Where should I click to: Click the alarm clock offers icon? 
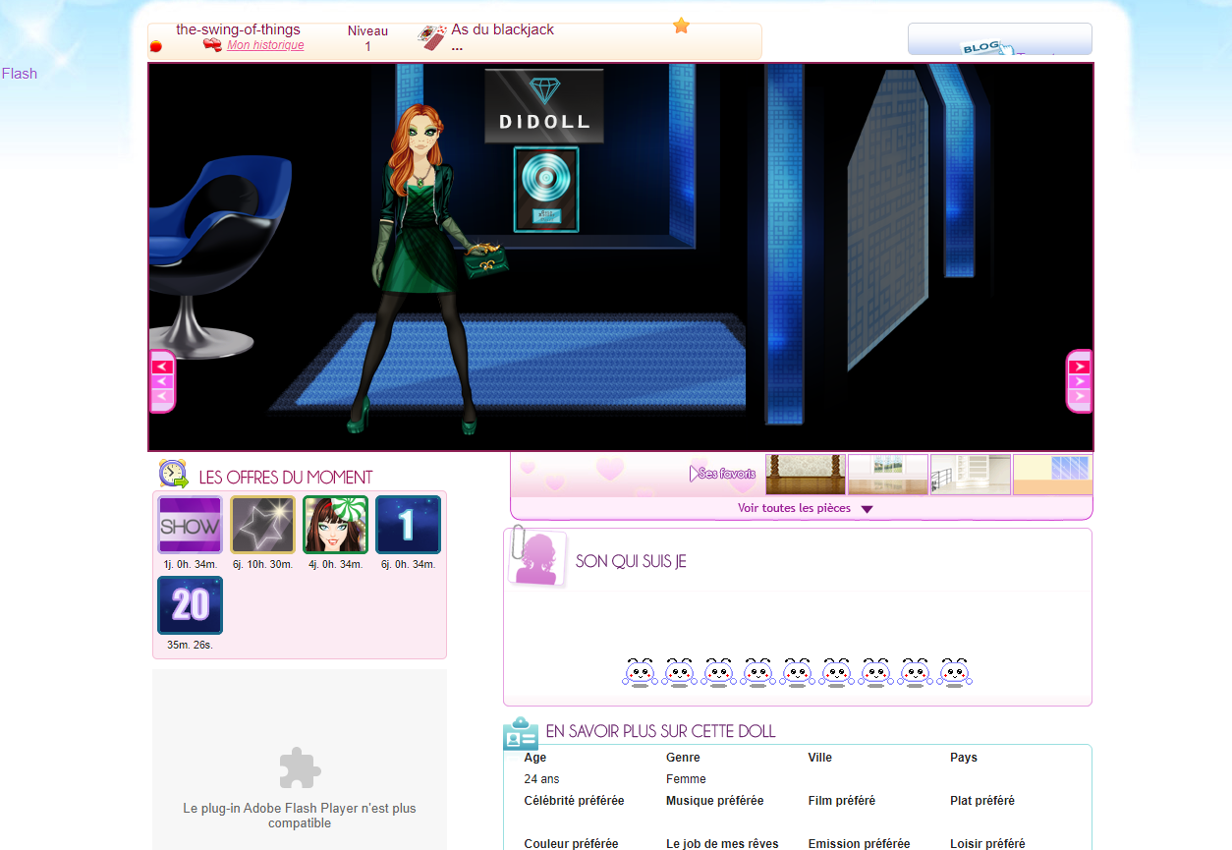(174, 475)
